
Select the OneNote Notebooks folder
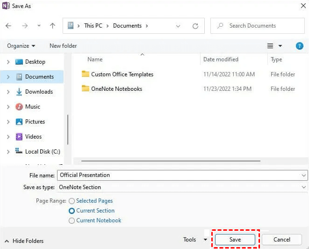[116, 89]
